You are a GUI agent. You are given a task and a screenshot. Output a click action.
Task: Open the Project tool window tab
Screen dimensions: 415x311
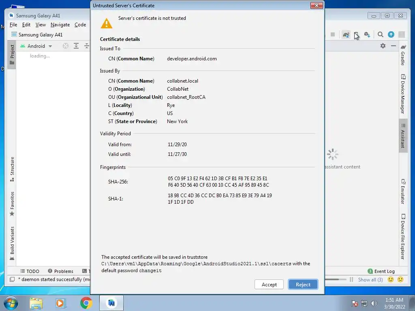click(12, 55)
